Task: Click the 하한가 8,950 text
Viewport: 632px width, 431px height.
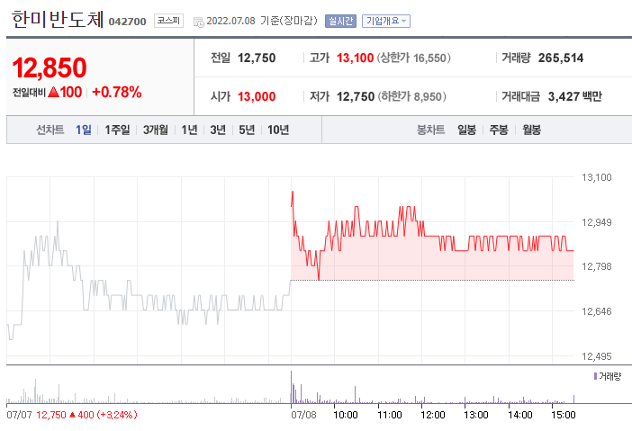Action: (412, 96)
